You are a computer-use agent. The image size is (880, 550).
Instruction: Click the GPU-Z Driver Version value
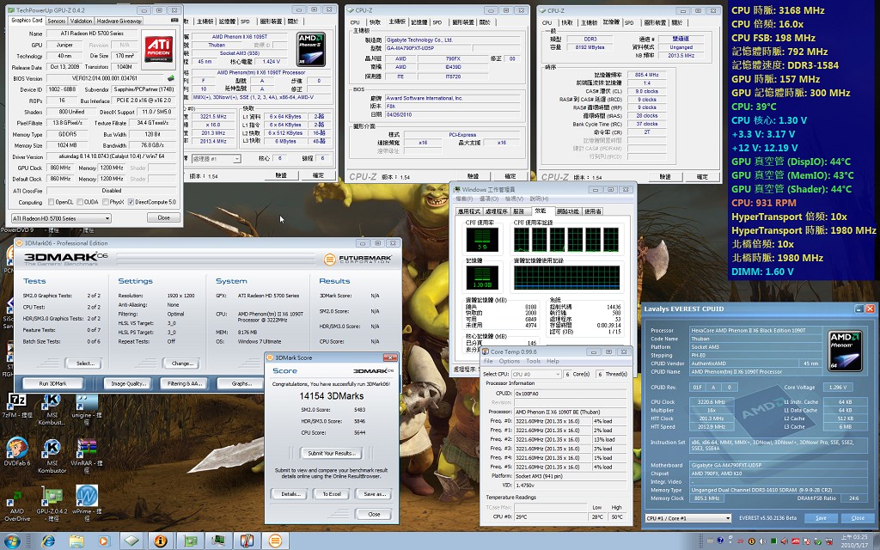click(x=113, y=156)
